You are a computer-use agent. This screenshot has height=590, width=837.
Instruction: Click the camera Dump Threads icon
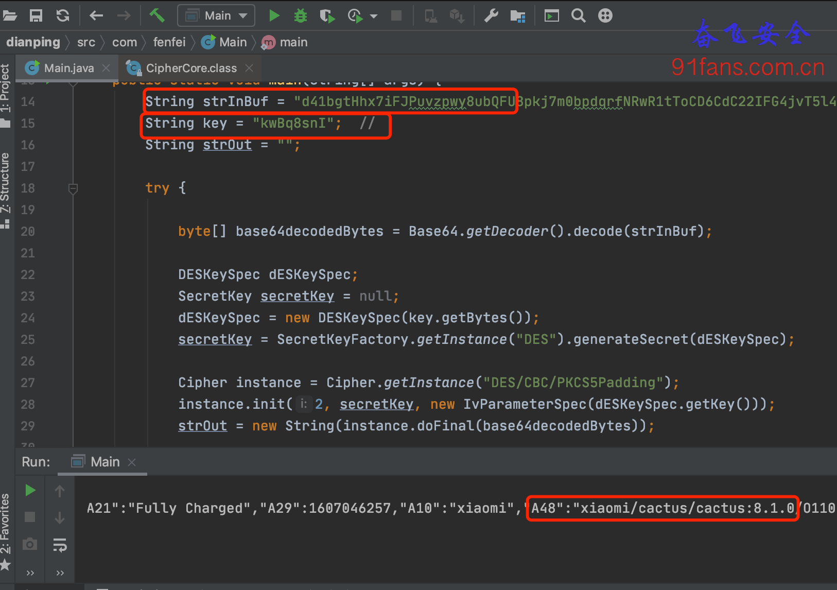coord(30,544)
